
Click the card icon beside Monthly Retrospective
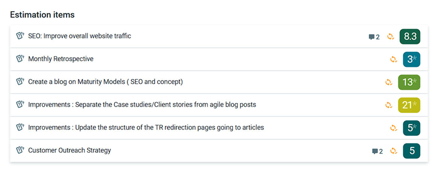pos(20,59)
